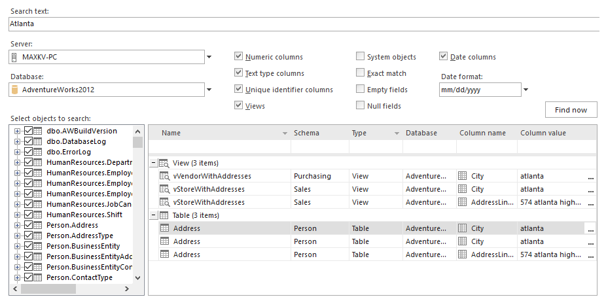606x297 pixels.
Task: Expand Person.Address tree node
Action: click(x=17, y=225)
